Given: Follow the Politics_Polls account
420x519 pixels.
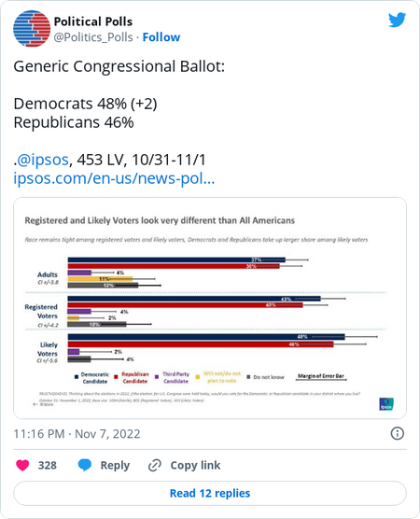Looking at the screenshot, I should pos(161,37).
